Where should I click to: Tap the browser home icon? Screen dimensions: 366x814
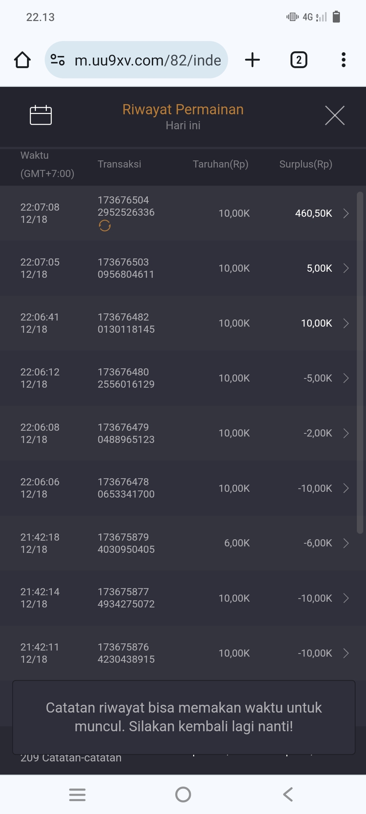pos(22,60)
